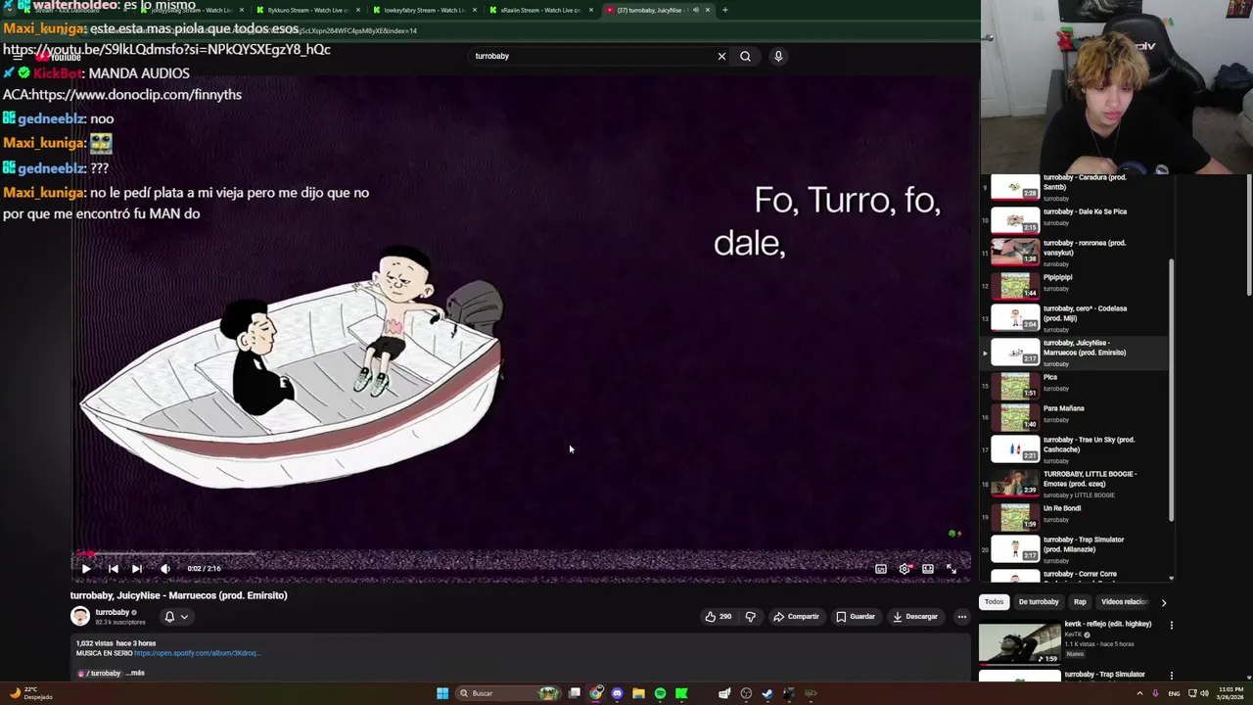Open the turrobaby channel name link
Viewport: 1253px width, 705px height.
point(113,612)
